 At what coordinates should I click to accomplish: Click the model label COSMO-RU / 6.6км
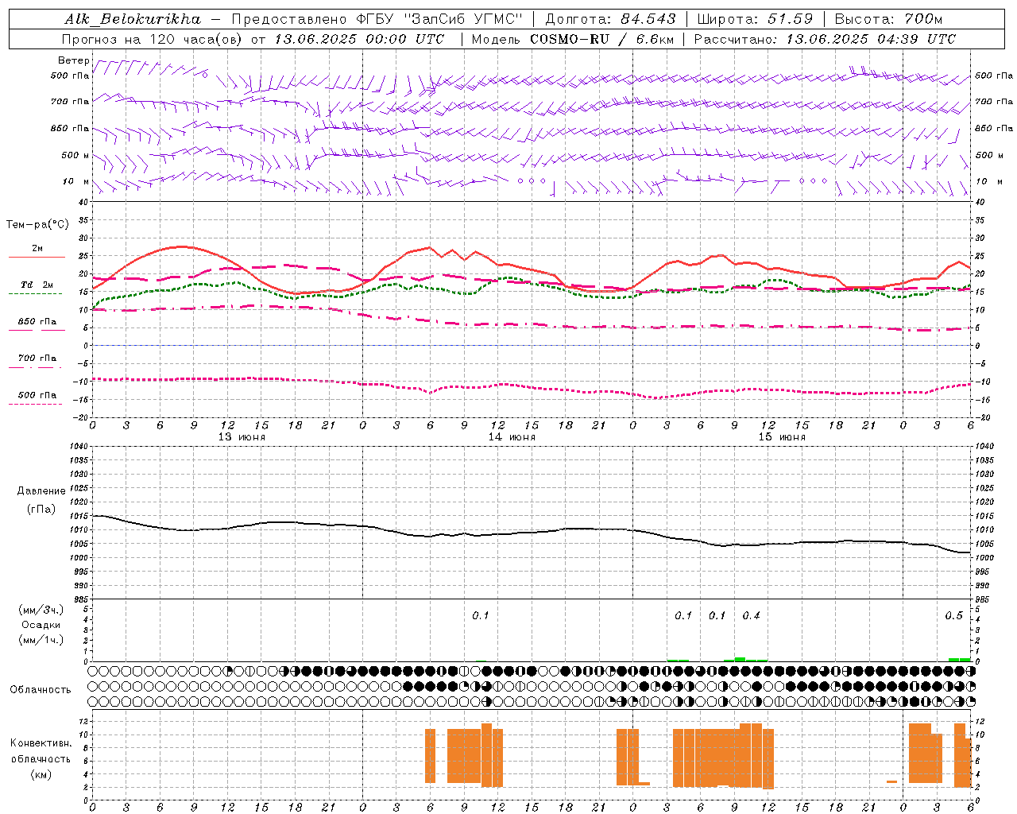pos(602,39)
